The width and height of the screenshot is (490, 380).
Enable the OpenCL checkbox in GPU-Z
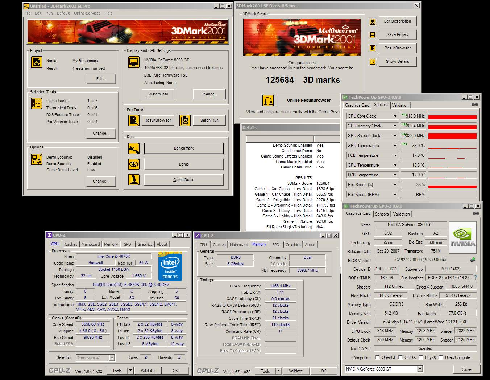click(378, 357)
